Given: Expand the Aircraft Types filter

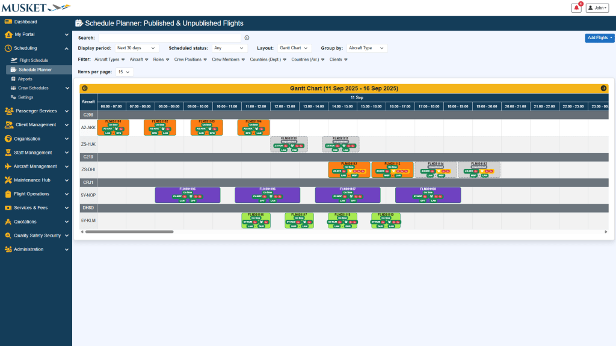Looking at the screenshot, I should pos(110,59).
